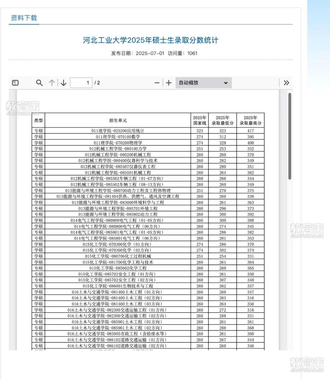Click row 012机械工程学院-080100力学
The image size is (330, 379).
[148, 149]
